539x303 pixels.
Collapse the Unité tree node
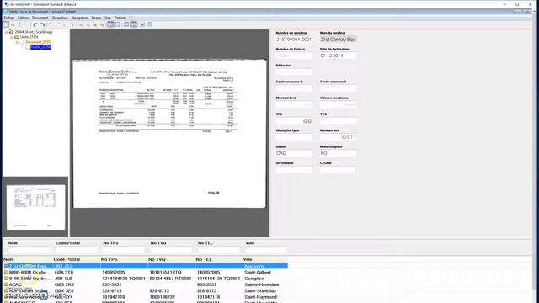[x=11, y=37]
